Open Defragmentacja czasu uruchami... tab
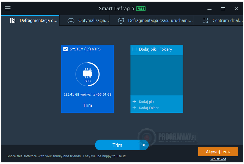This screenshot has height=164, width=244. (152, 20)
